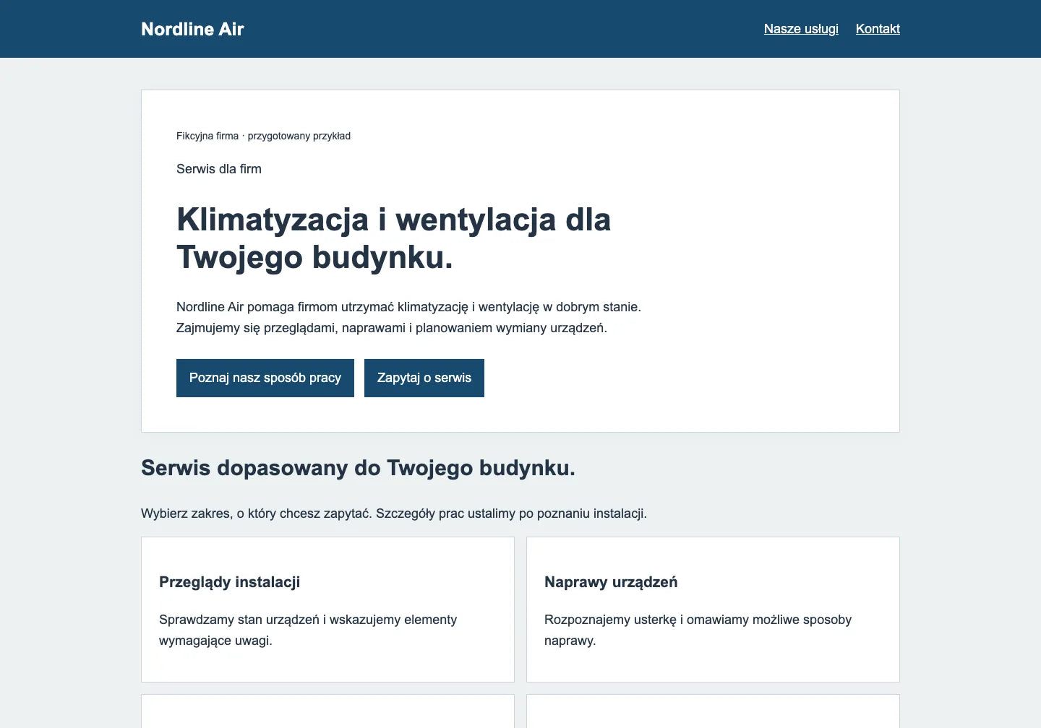Click the paragraph starting Nordline Air pomaga firmom
The height and width of the screenshot is (728, 1041).
(408, 317)
